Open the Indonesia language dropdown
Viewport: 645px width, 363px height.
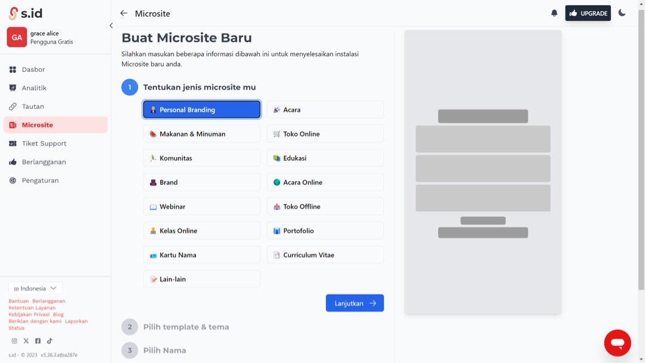click(35, 288)
